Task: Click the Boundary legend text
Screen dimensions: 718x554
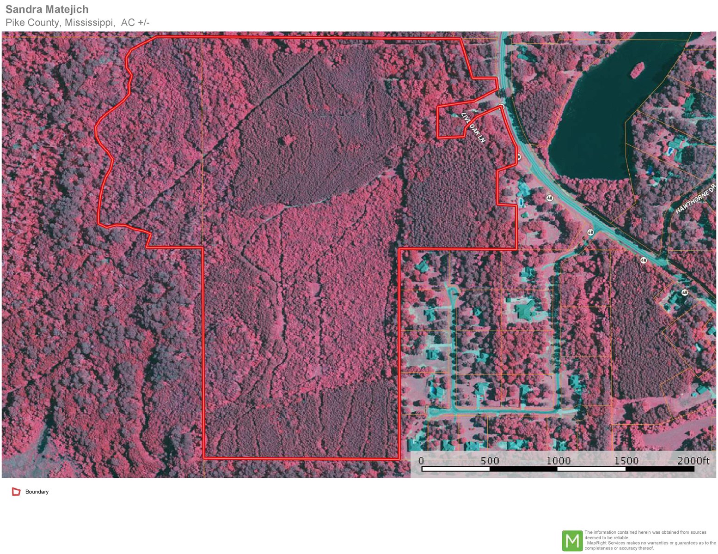Action: [37, 492]
